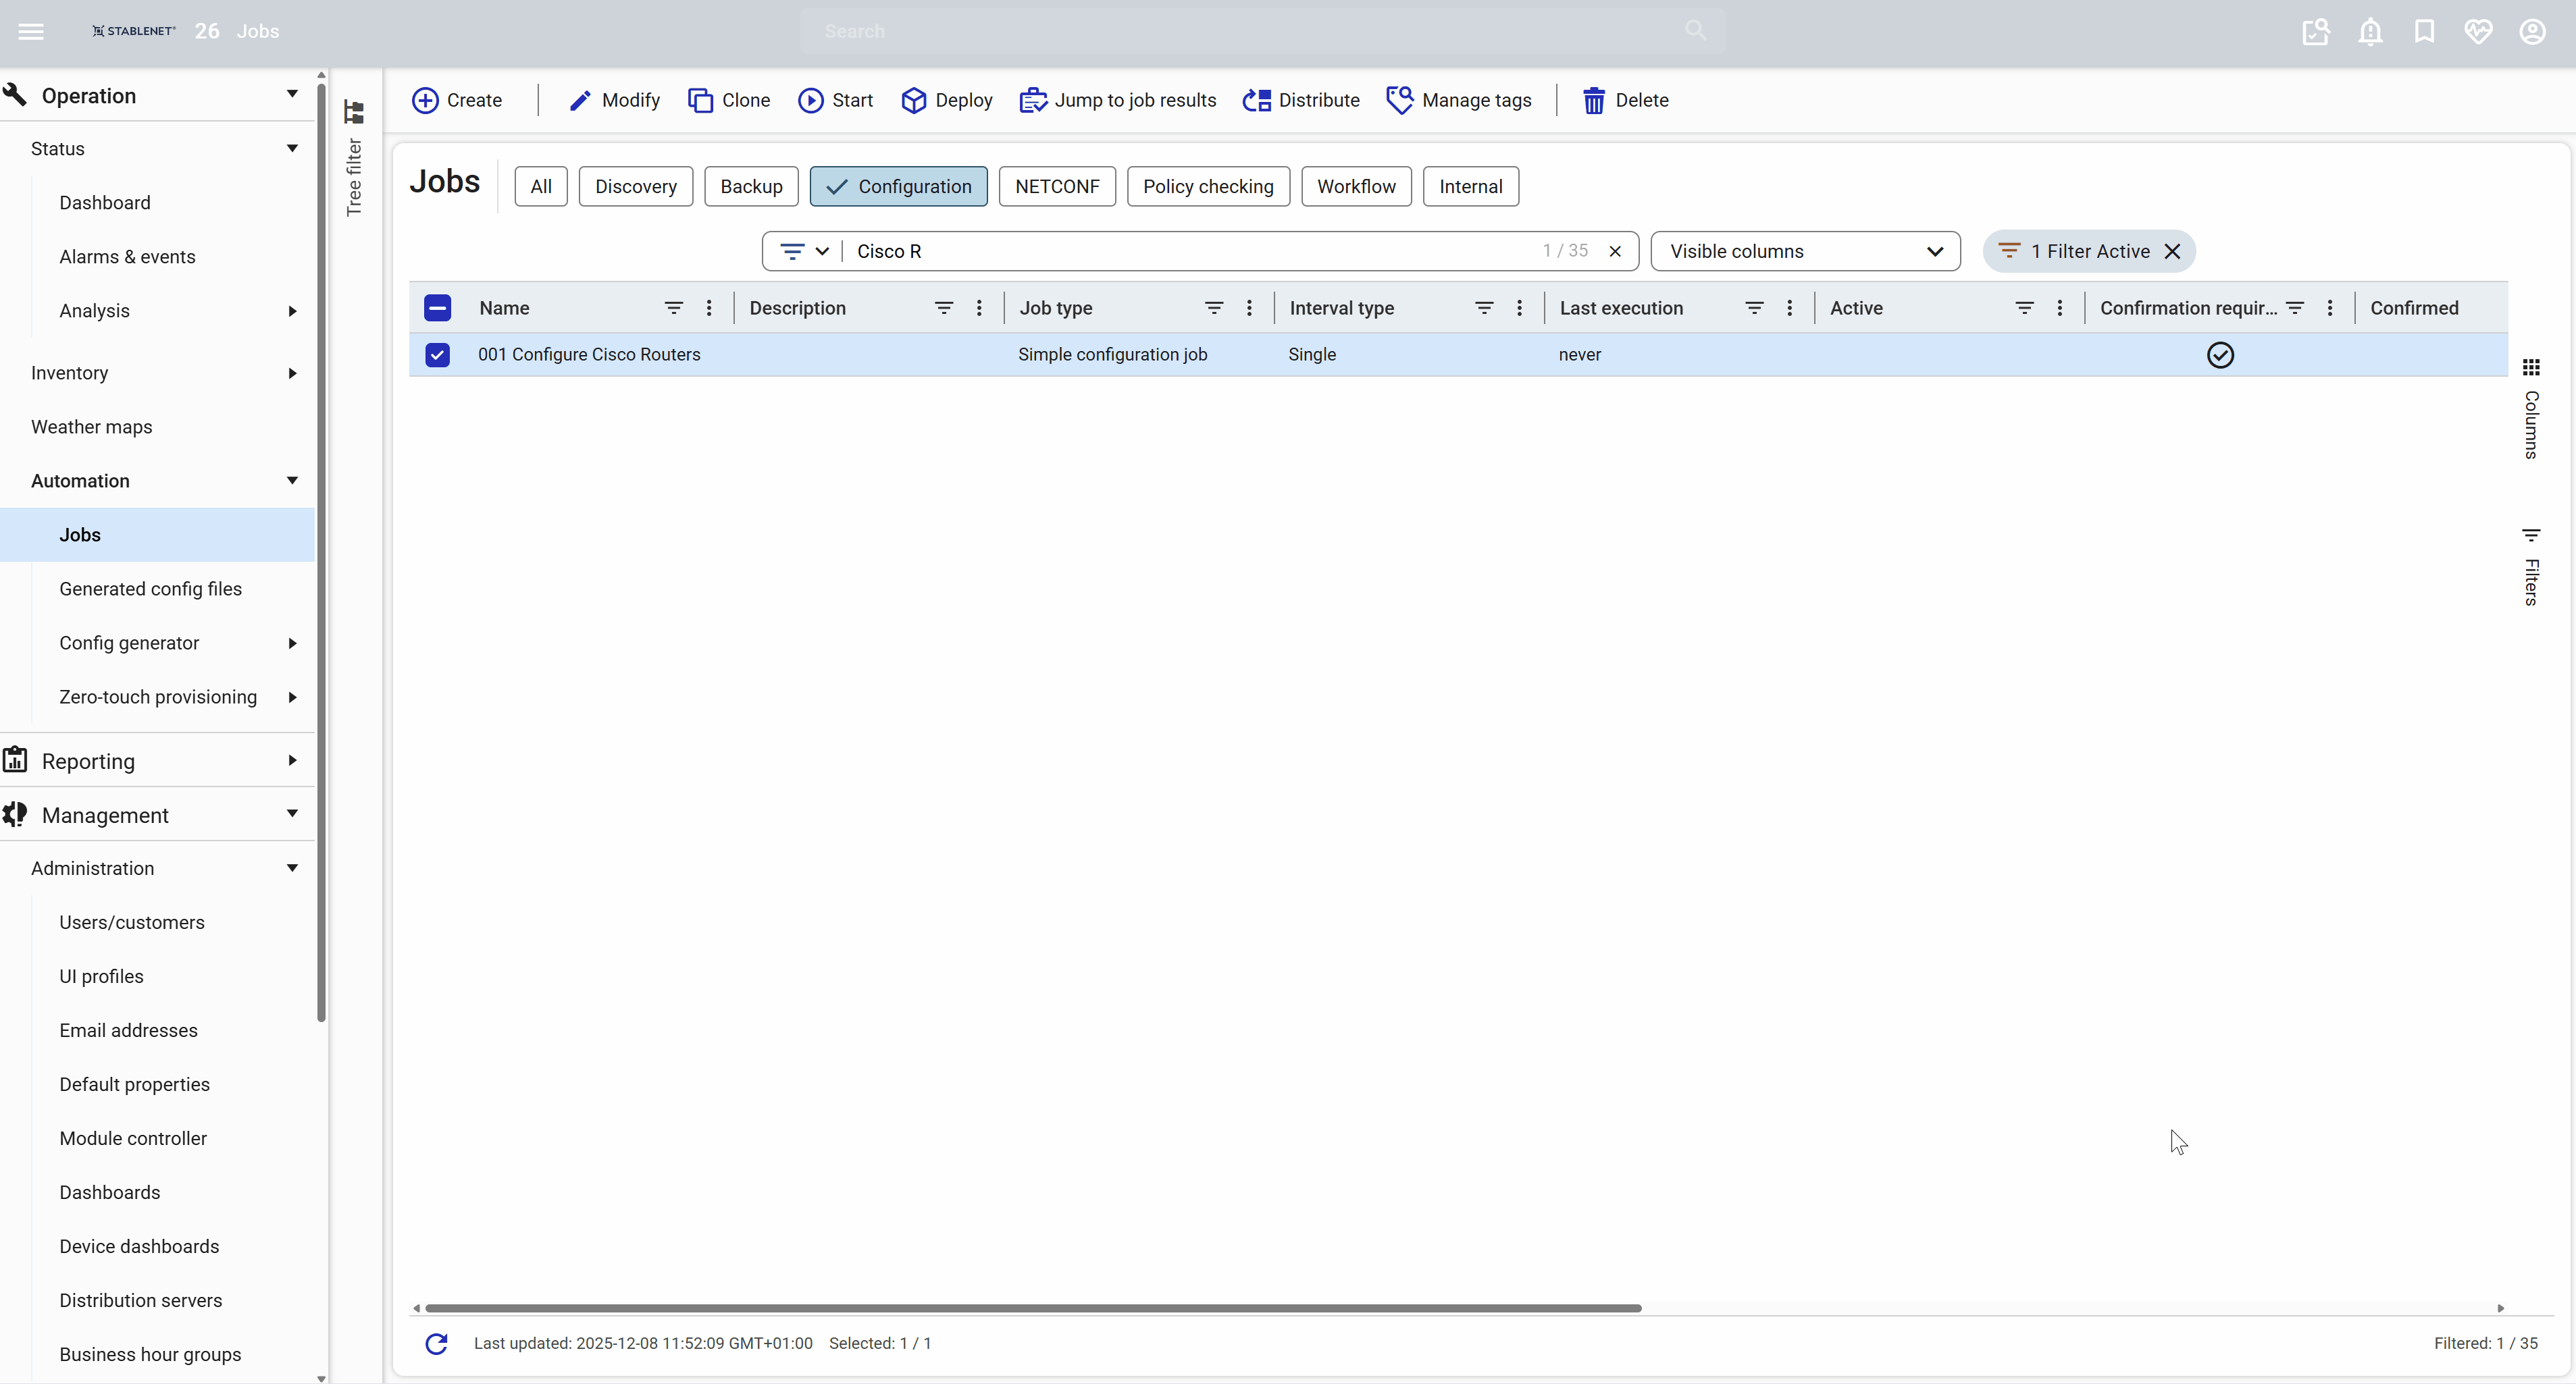Click Jump to job results icon
Viewport: 2576px width, 1384px height.
coord(1033,100)
